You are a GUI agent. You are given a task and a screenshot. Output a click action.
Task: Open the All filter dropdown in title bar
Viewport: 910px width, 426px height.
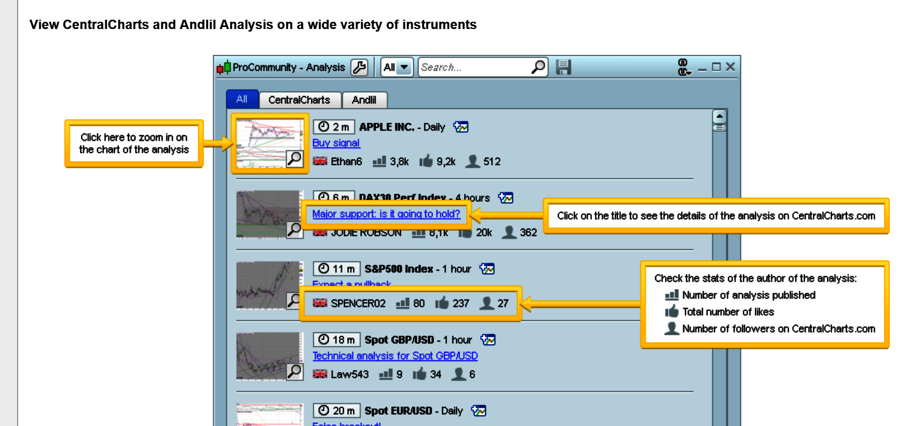point(397,67)
